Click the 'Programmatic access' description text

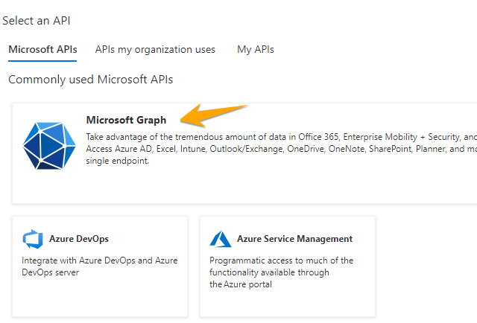point(282,272)
